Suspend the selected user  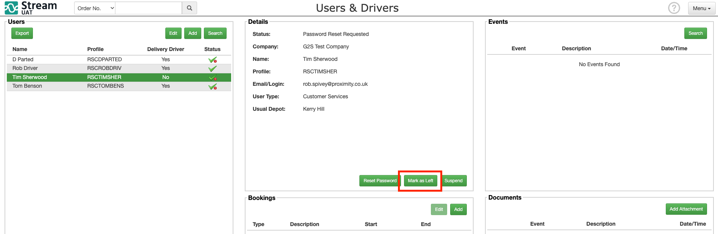pyautogui.click(x=453, y=181)
